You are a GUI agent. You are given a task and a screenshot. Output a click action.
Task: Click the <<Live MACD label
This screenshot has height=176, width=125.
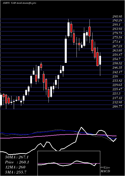[105, 169]
